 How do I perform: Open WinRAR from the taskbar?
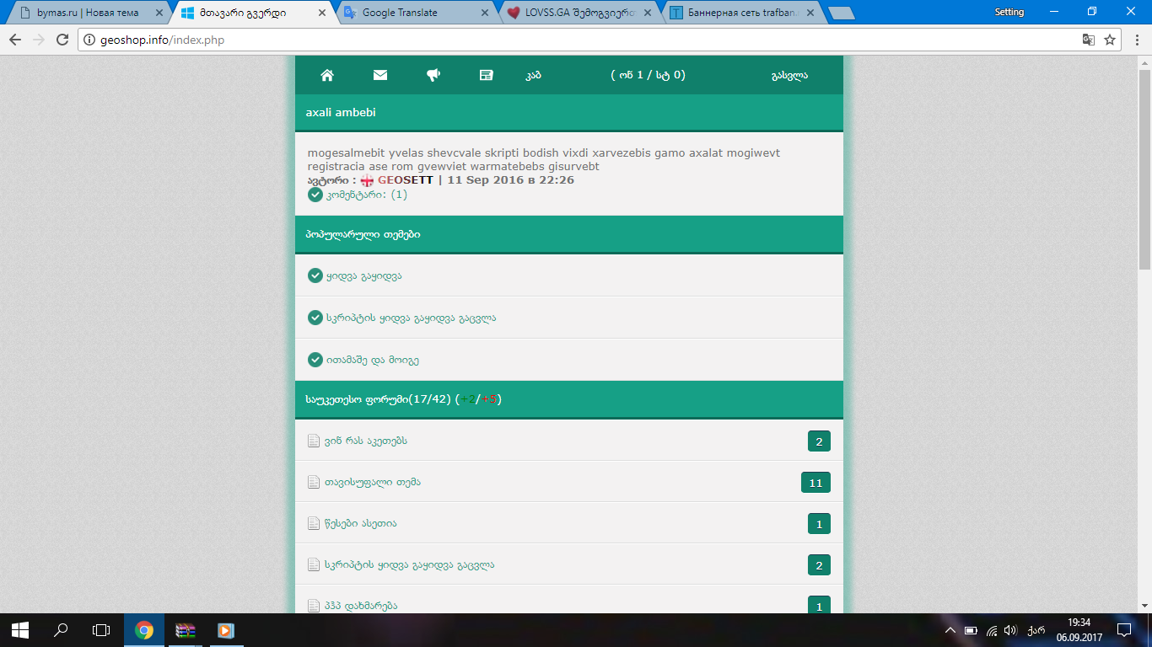tap(186, 630)
